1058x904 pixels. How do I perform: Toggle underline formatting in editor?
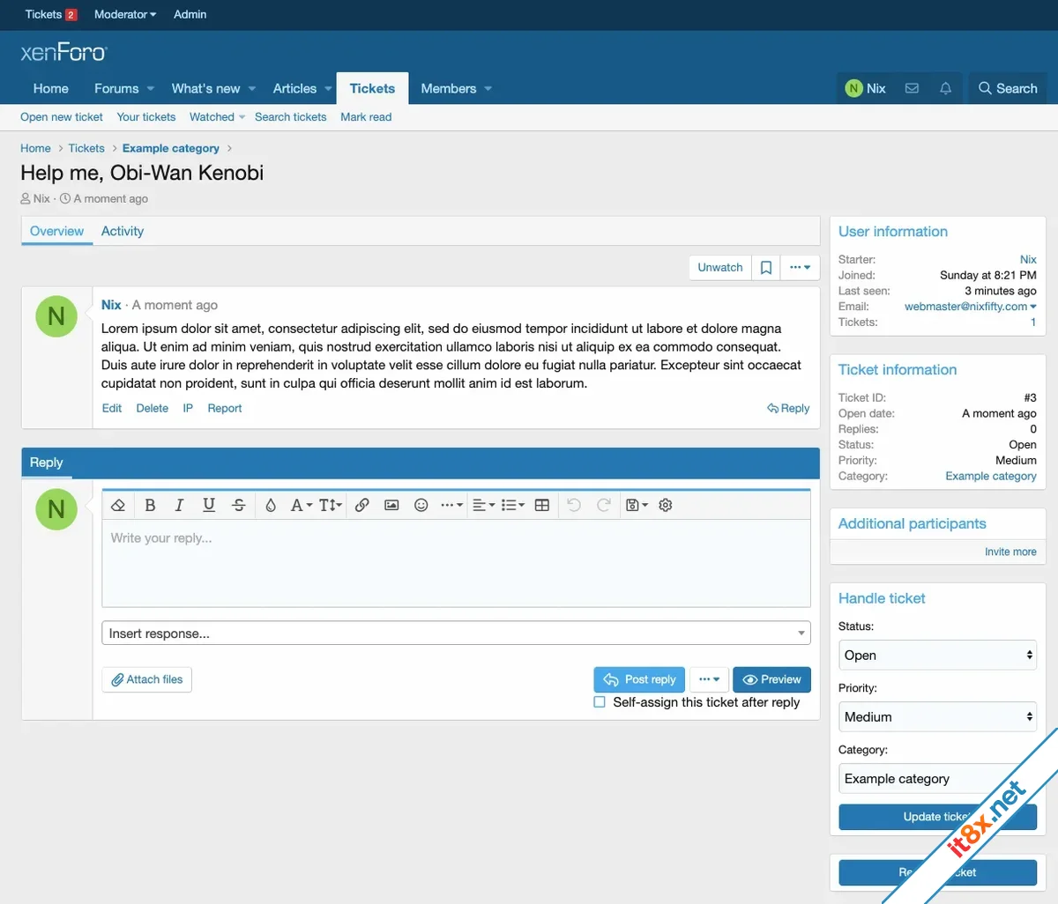[209, 505]
